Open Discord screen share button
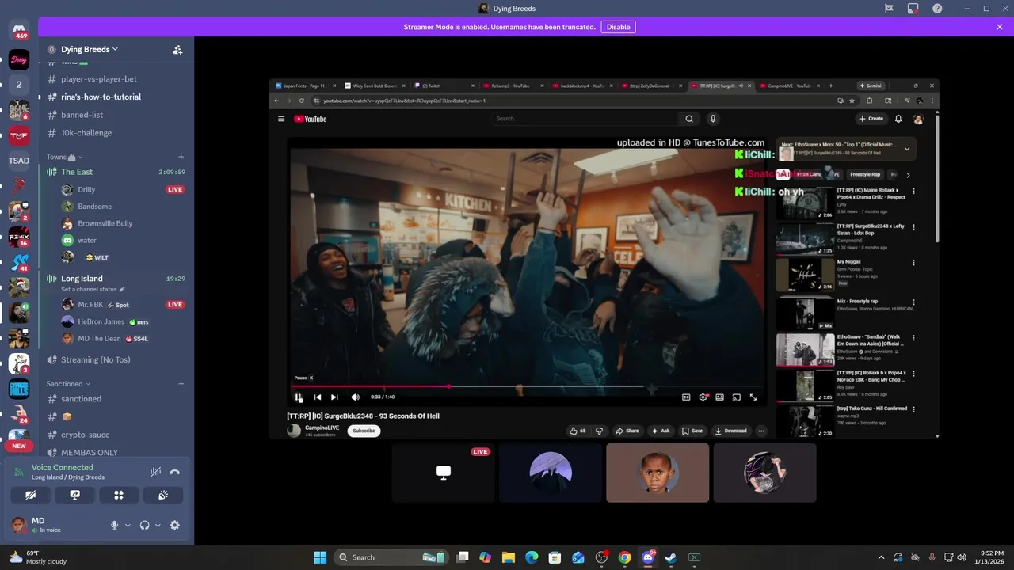Viewport: 1014px width, 570px height. tap(74, 495)
